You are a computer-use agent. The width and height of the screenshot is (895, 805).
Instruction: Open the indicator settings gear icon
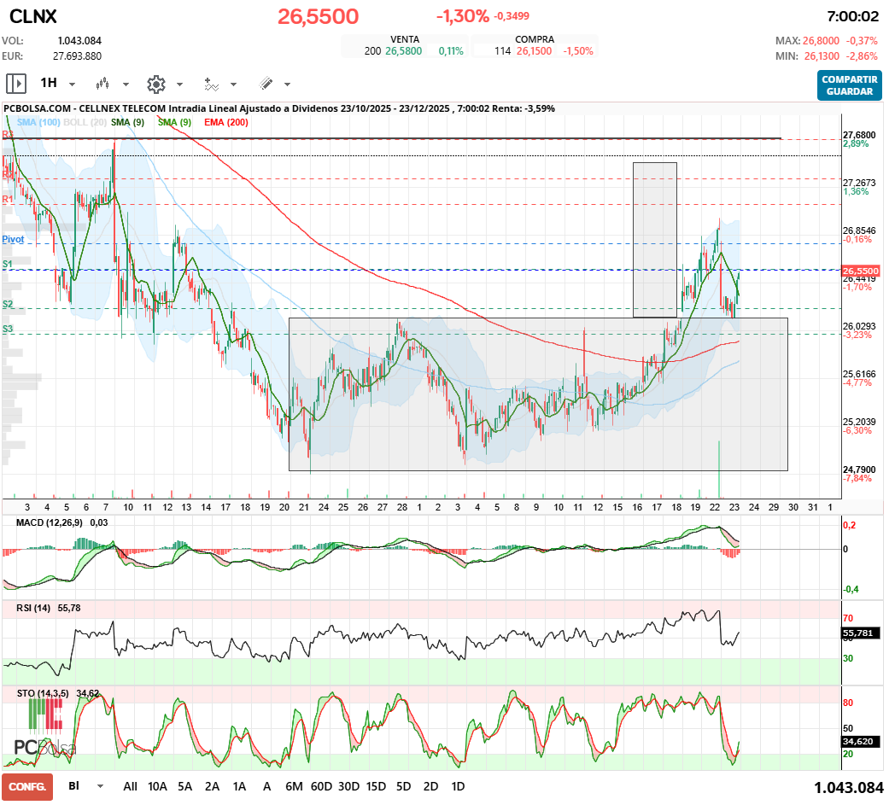[155, 84]
